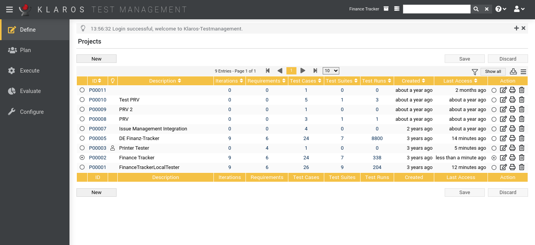Screen dimensions: 535x245
Task: Expand the user account dropdown
Action: pyautogui.click(x=519, y=9)
